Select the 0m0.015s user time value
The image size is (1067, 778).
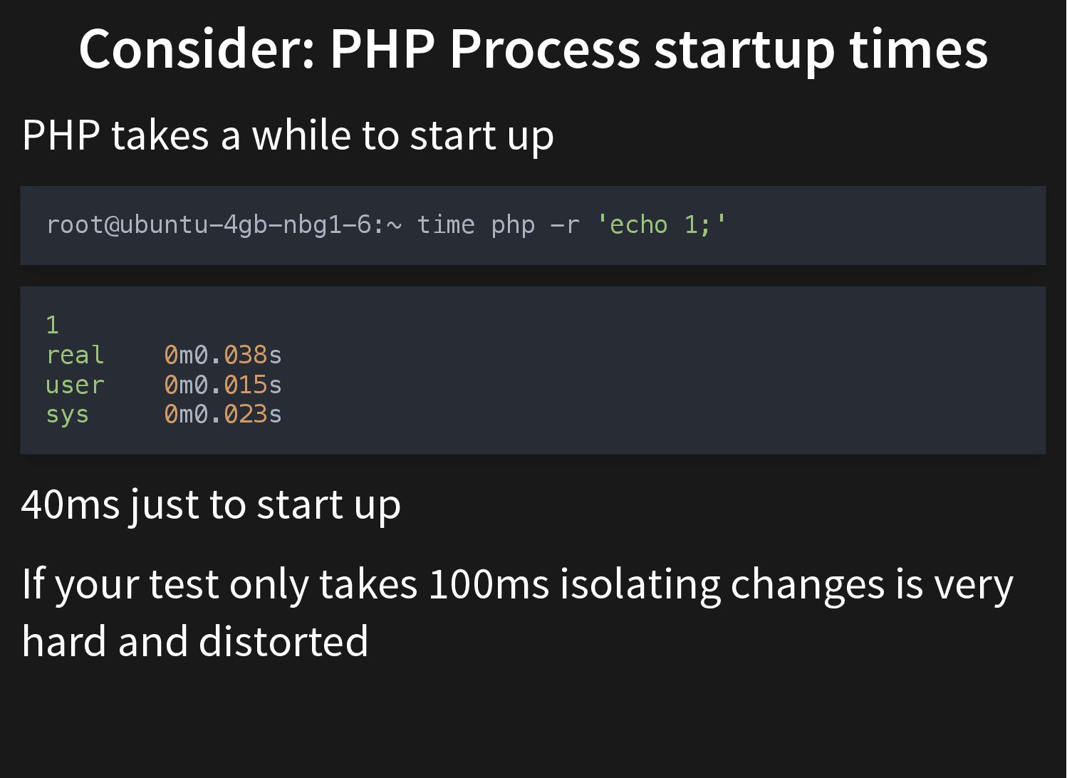click(x=223, y=385)
